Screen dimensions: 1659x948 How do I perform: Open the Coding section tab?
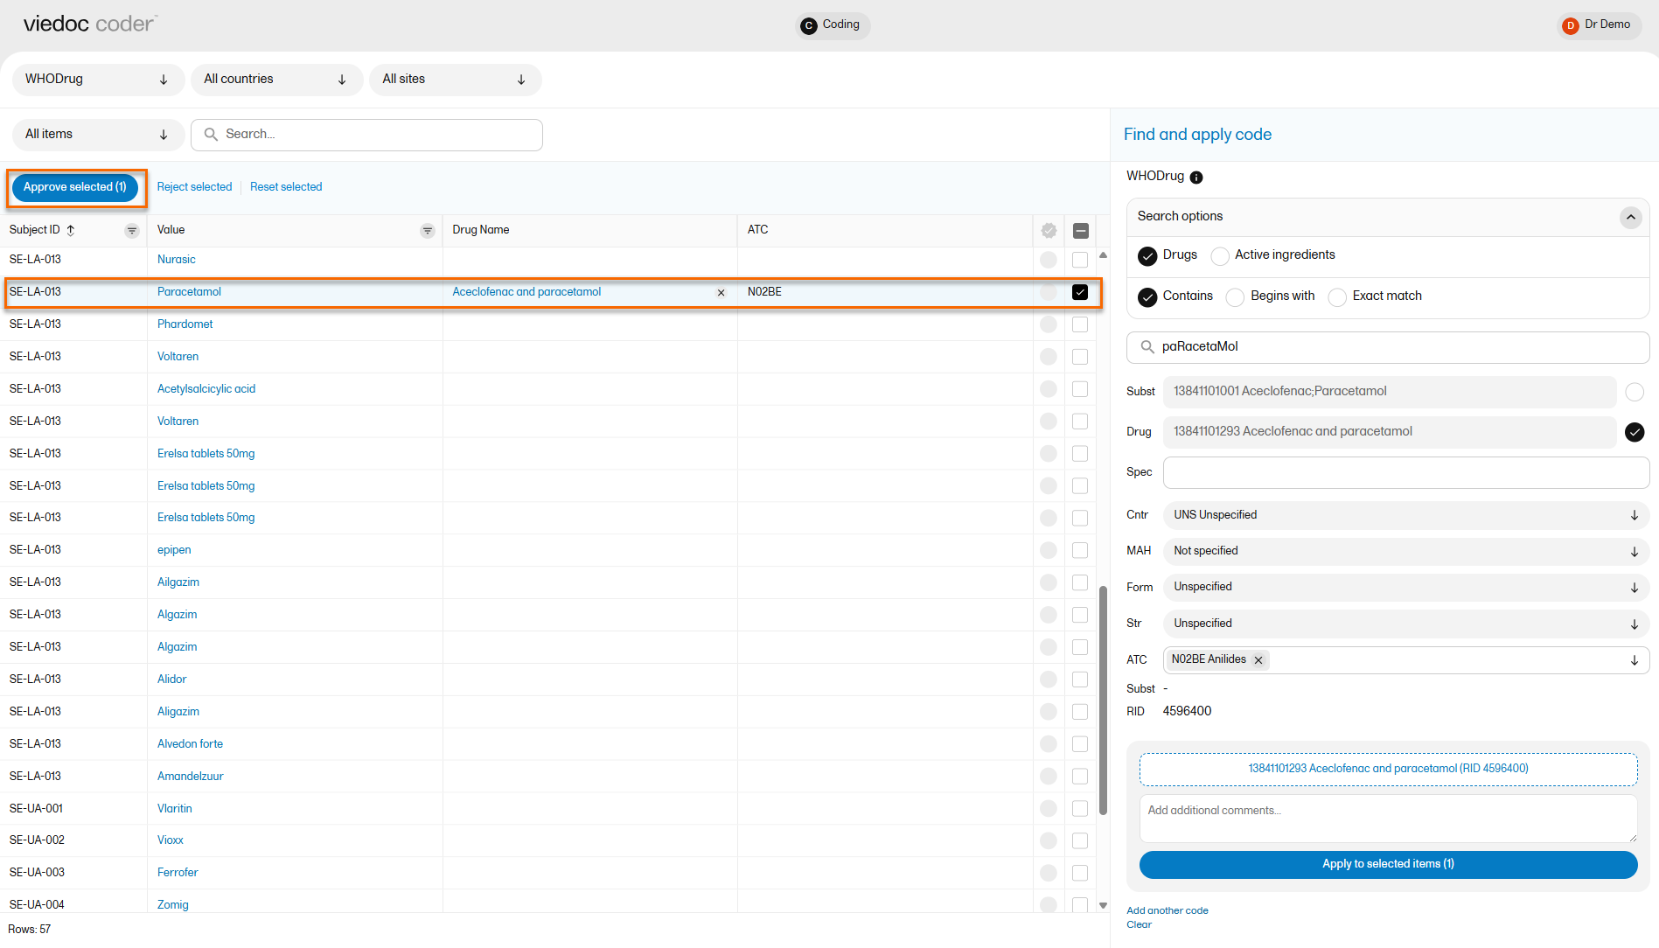[832, 25]
